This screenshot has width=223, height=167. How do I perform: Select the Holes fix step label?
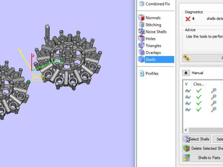(x=151, y=39)
